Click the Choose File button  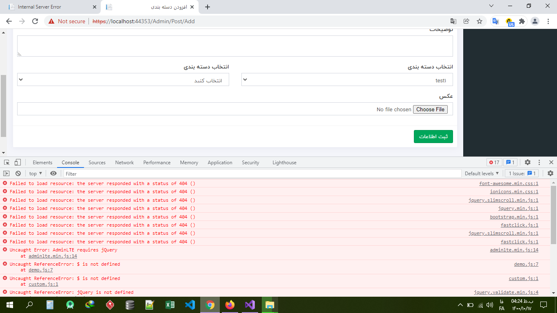point(430,109)
